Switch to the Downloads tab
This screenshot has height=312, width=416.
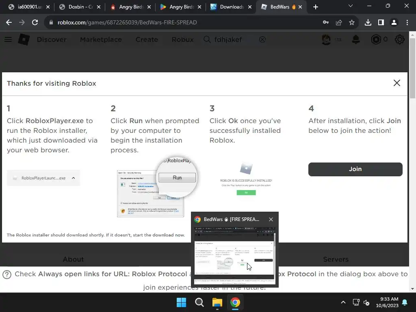click(x=231, y=7)
